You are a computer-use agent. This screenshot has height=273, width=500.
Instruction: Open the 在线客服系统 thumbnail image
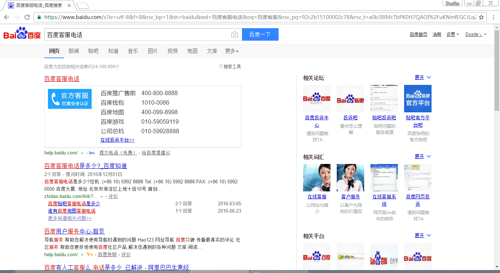[x=384, y=178]
